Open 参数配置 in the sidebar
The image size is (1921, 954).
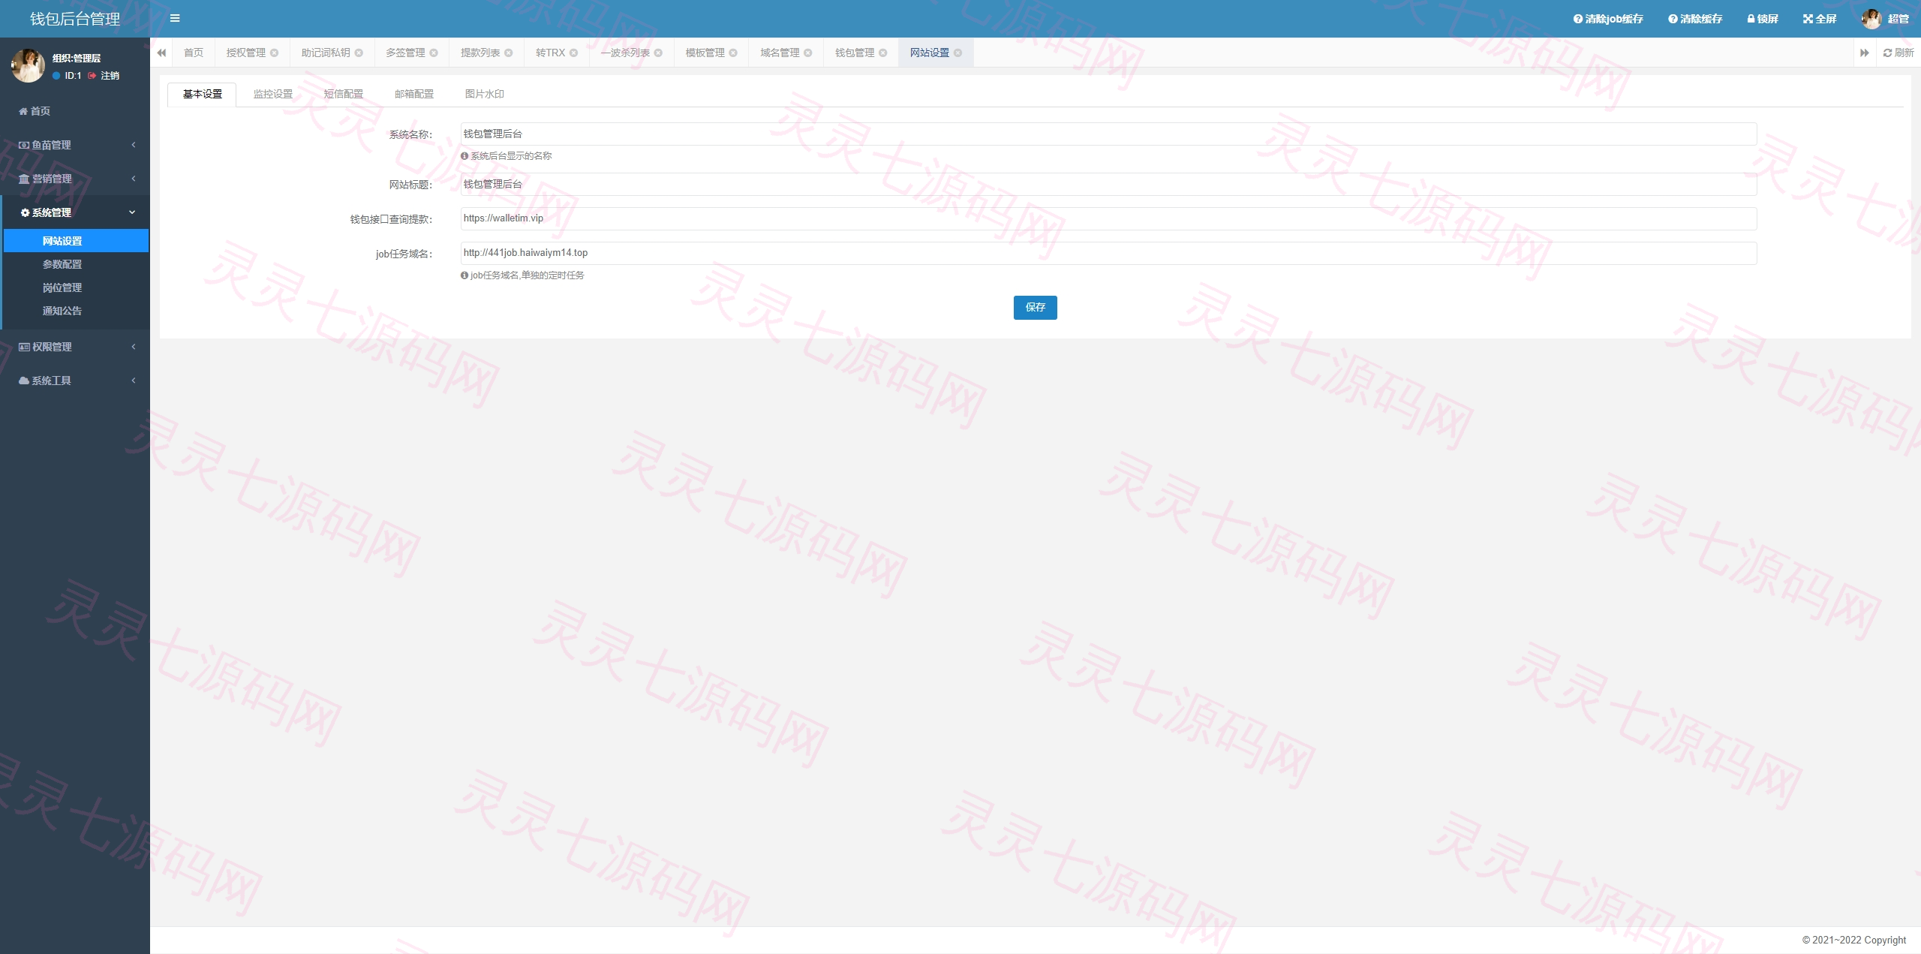tap(76, 264)
